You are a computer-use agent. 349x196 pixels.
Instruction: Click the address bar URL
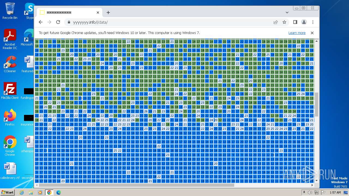pos(90,22)
